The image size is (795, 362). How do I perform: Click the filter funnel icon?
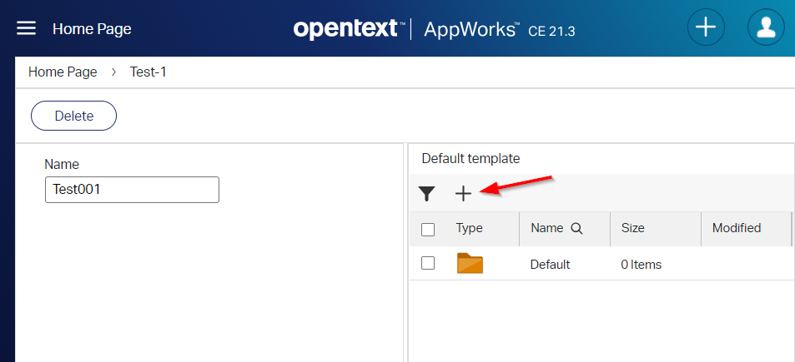[x=427, y=194]
